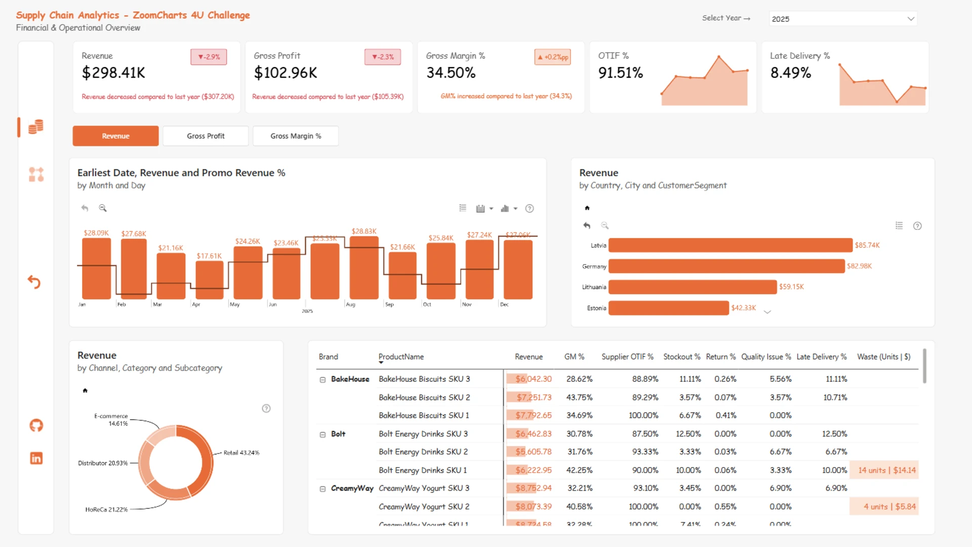The height and width of the screenshot is (547, 972).
Task: Click the orange reset/back arrow in sidebar
Action: click(x=34, y=282)
